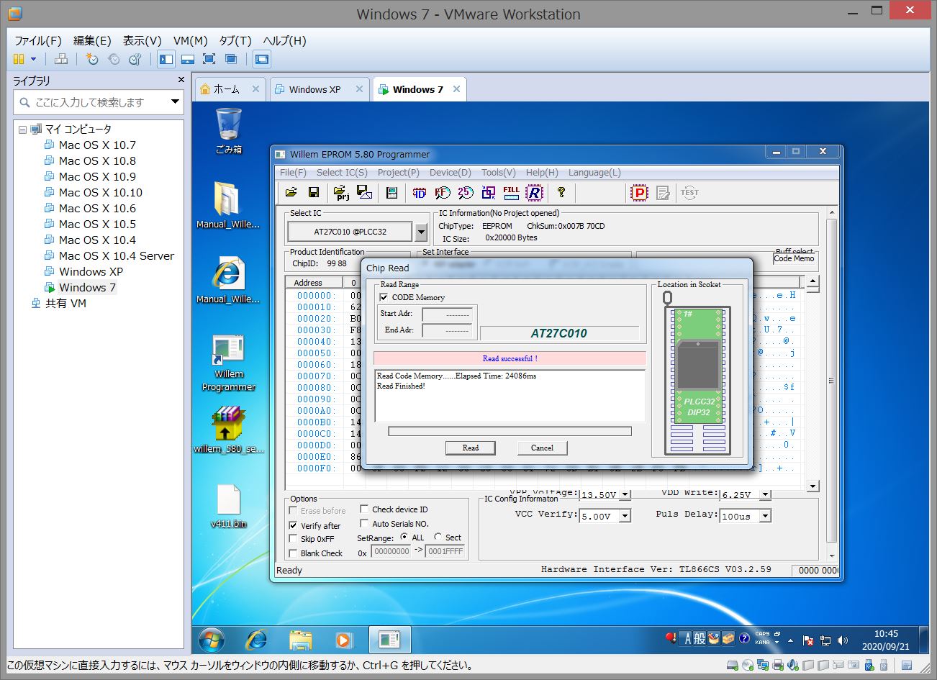Toggle VMware library sidebar view icon
This screenshot has width=937, height=680.
[x=166, y=59]
